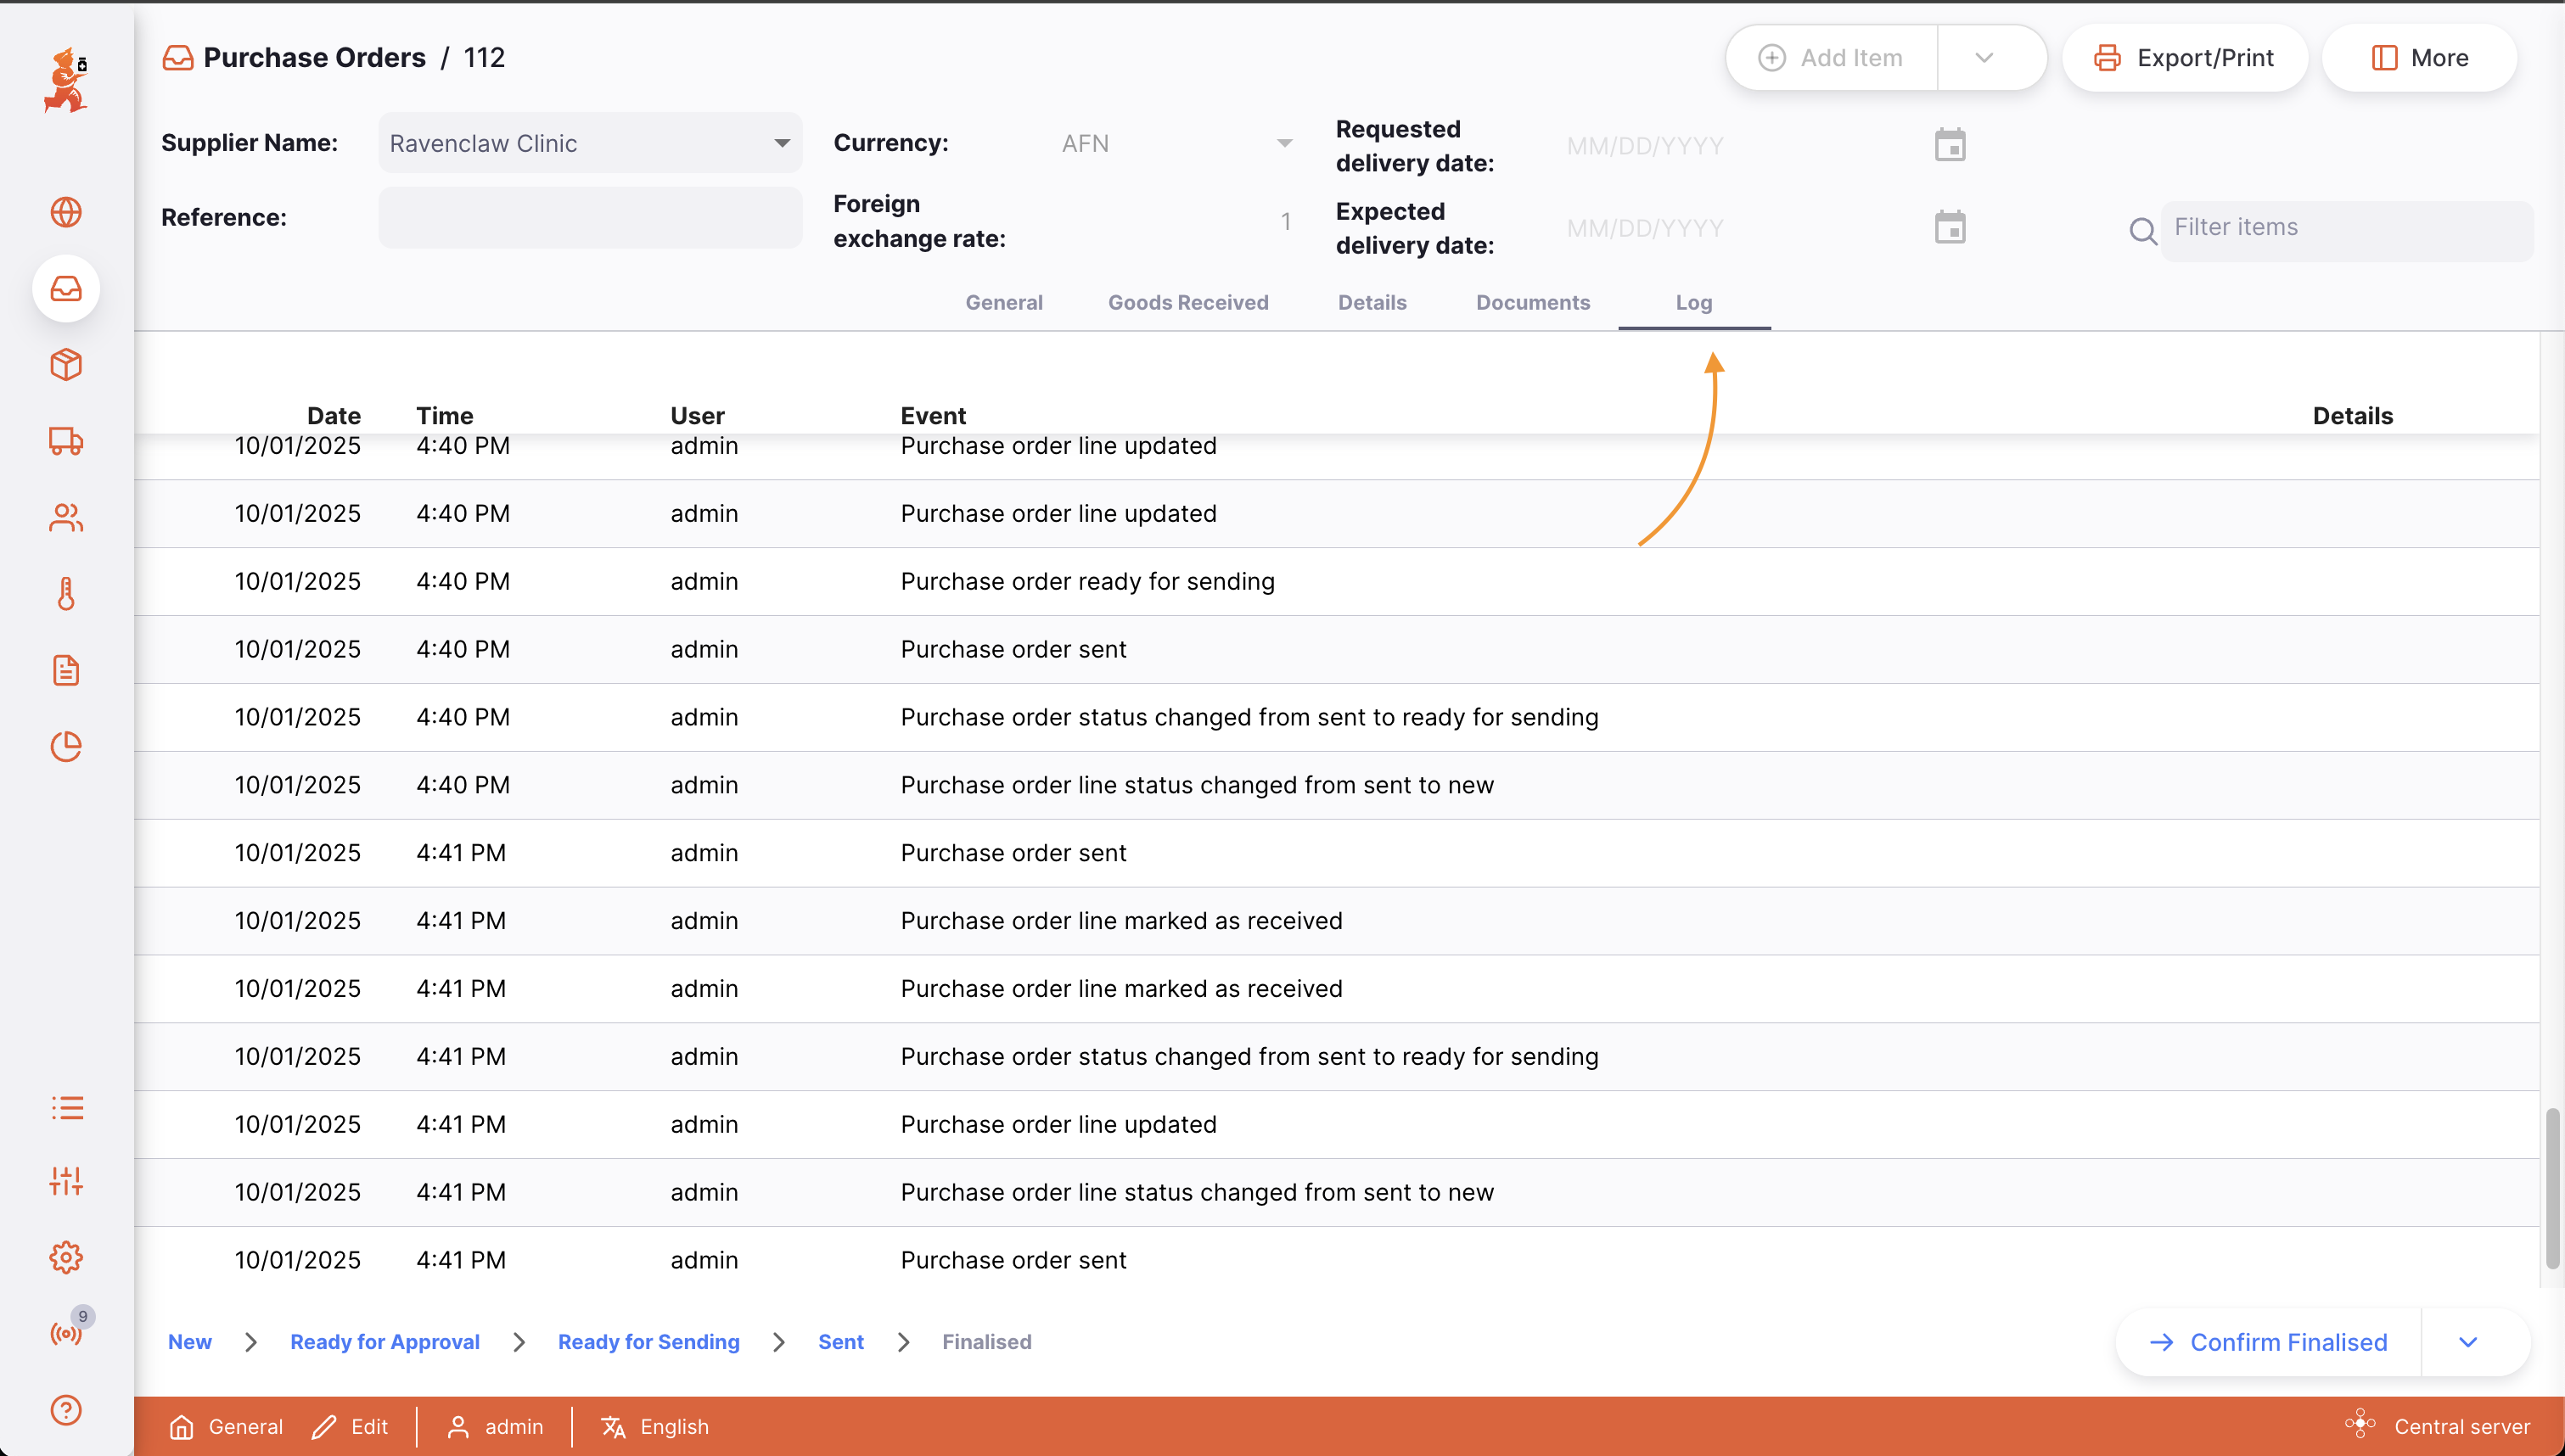
Task: Expand the Add Item dropdown arrow
Action: tap(1984, 58)
